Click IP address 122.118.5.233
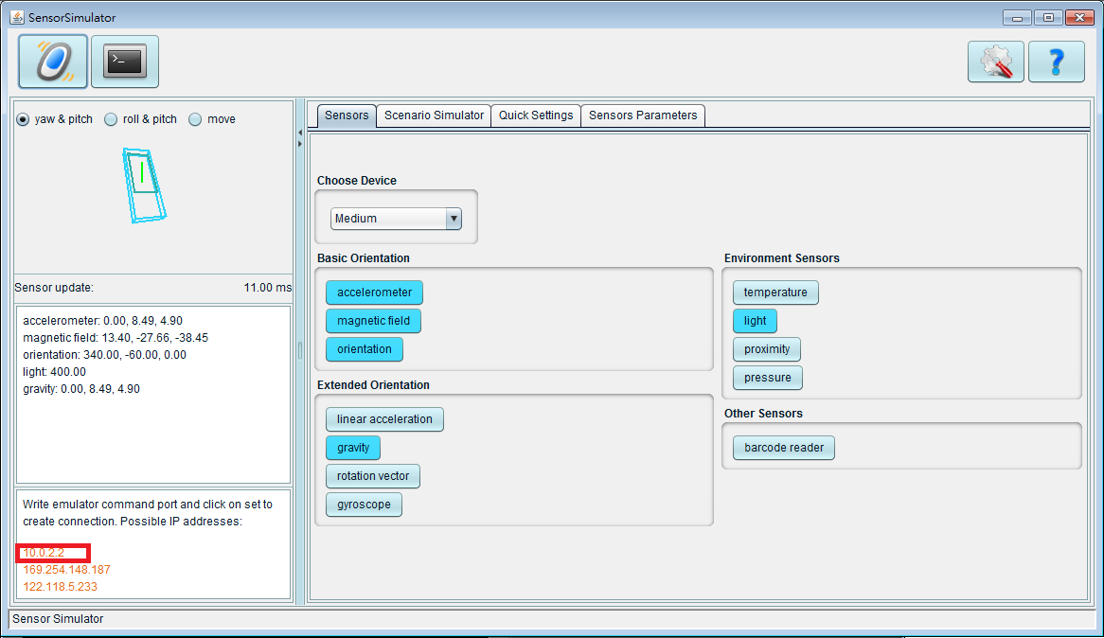The width and height of the screenshot is (1104, 638). point(60,587)
